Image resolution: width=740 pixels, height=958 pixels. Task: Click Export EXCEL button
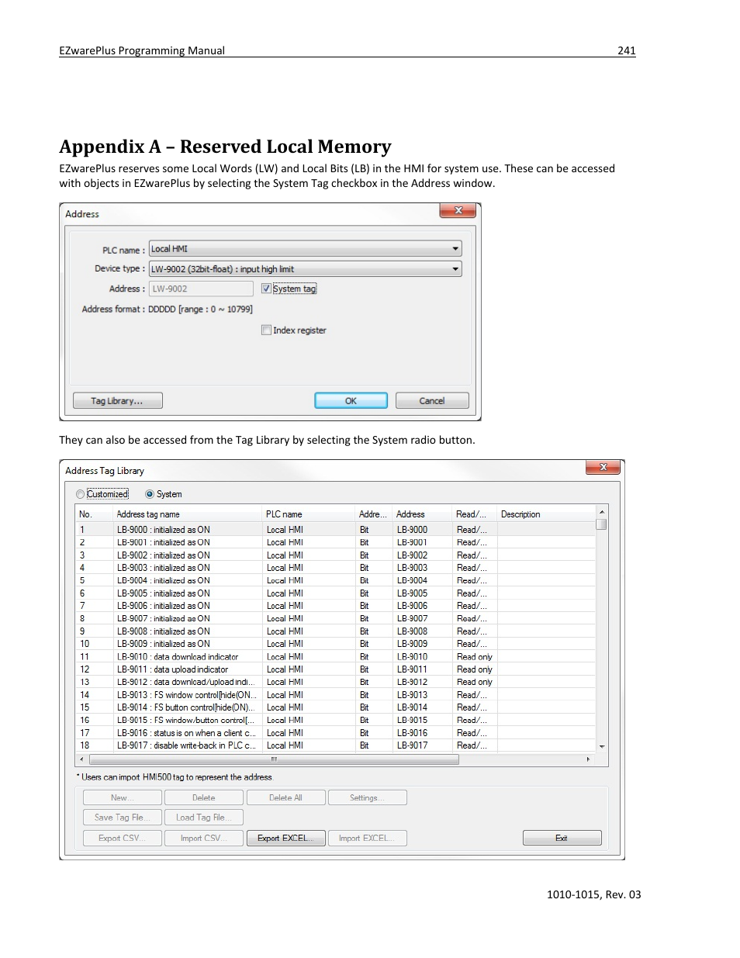(x=285, y=839)
